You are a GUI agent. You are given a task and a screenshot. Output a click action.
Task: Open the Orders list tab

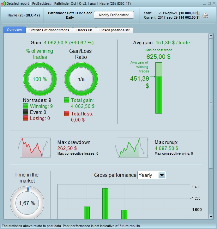point(84,30)
